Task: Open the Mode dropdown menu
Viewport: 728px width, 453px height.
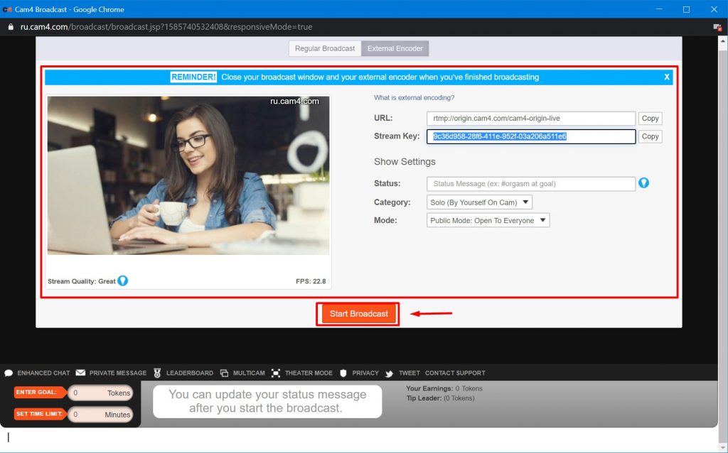Action: tap(488, 220)
